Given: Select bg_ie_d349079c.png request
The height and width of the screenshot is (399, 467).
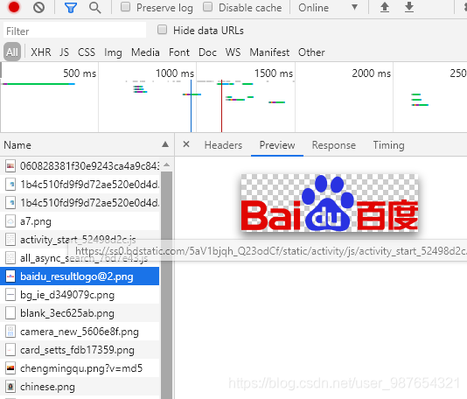Looking at the screenshot, I should click(80, 295).
